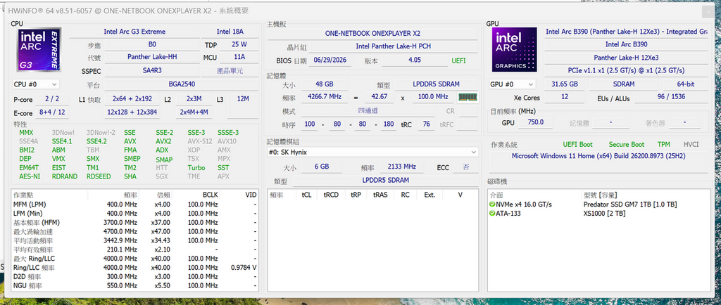Viewport: 721px width, 305px height.
Task: Click the EUs / ALUs value '96 / 1536'
Action: 672,97
